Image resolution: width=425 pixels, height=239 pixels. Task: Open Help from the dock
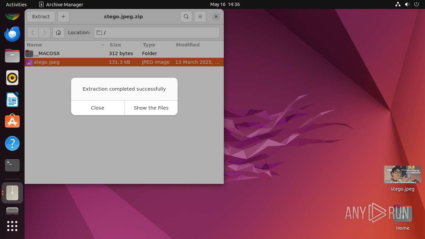click(12, 144)
